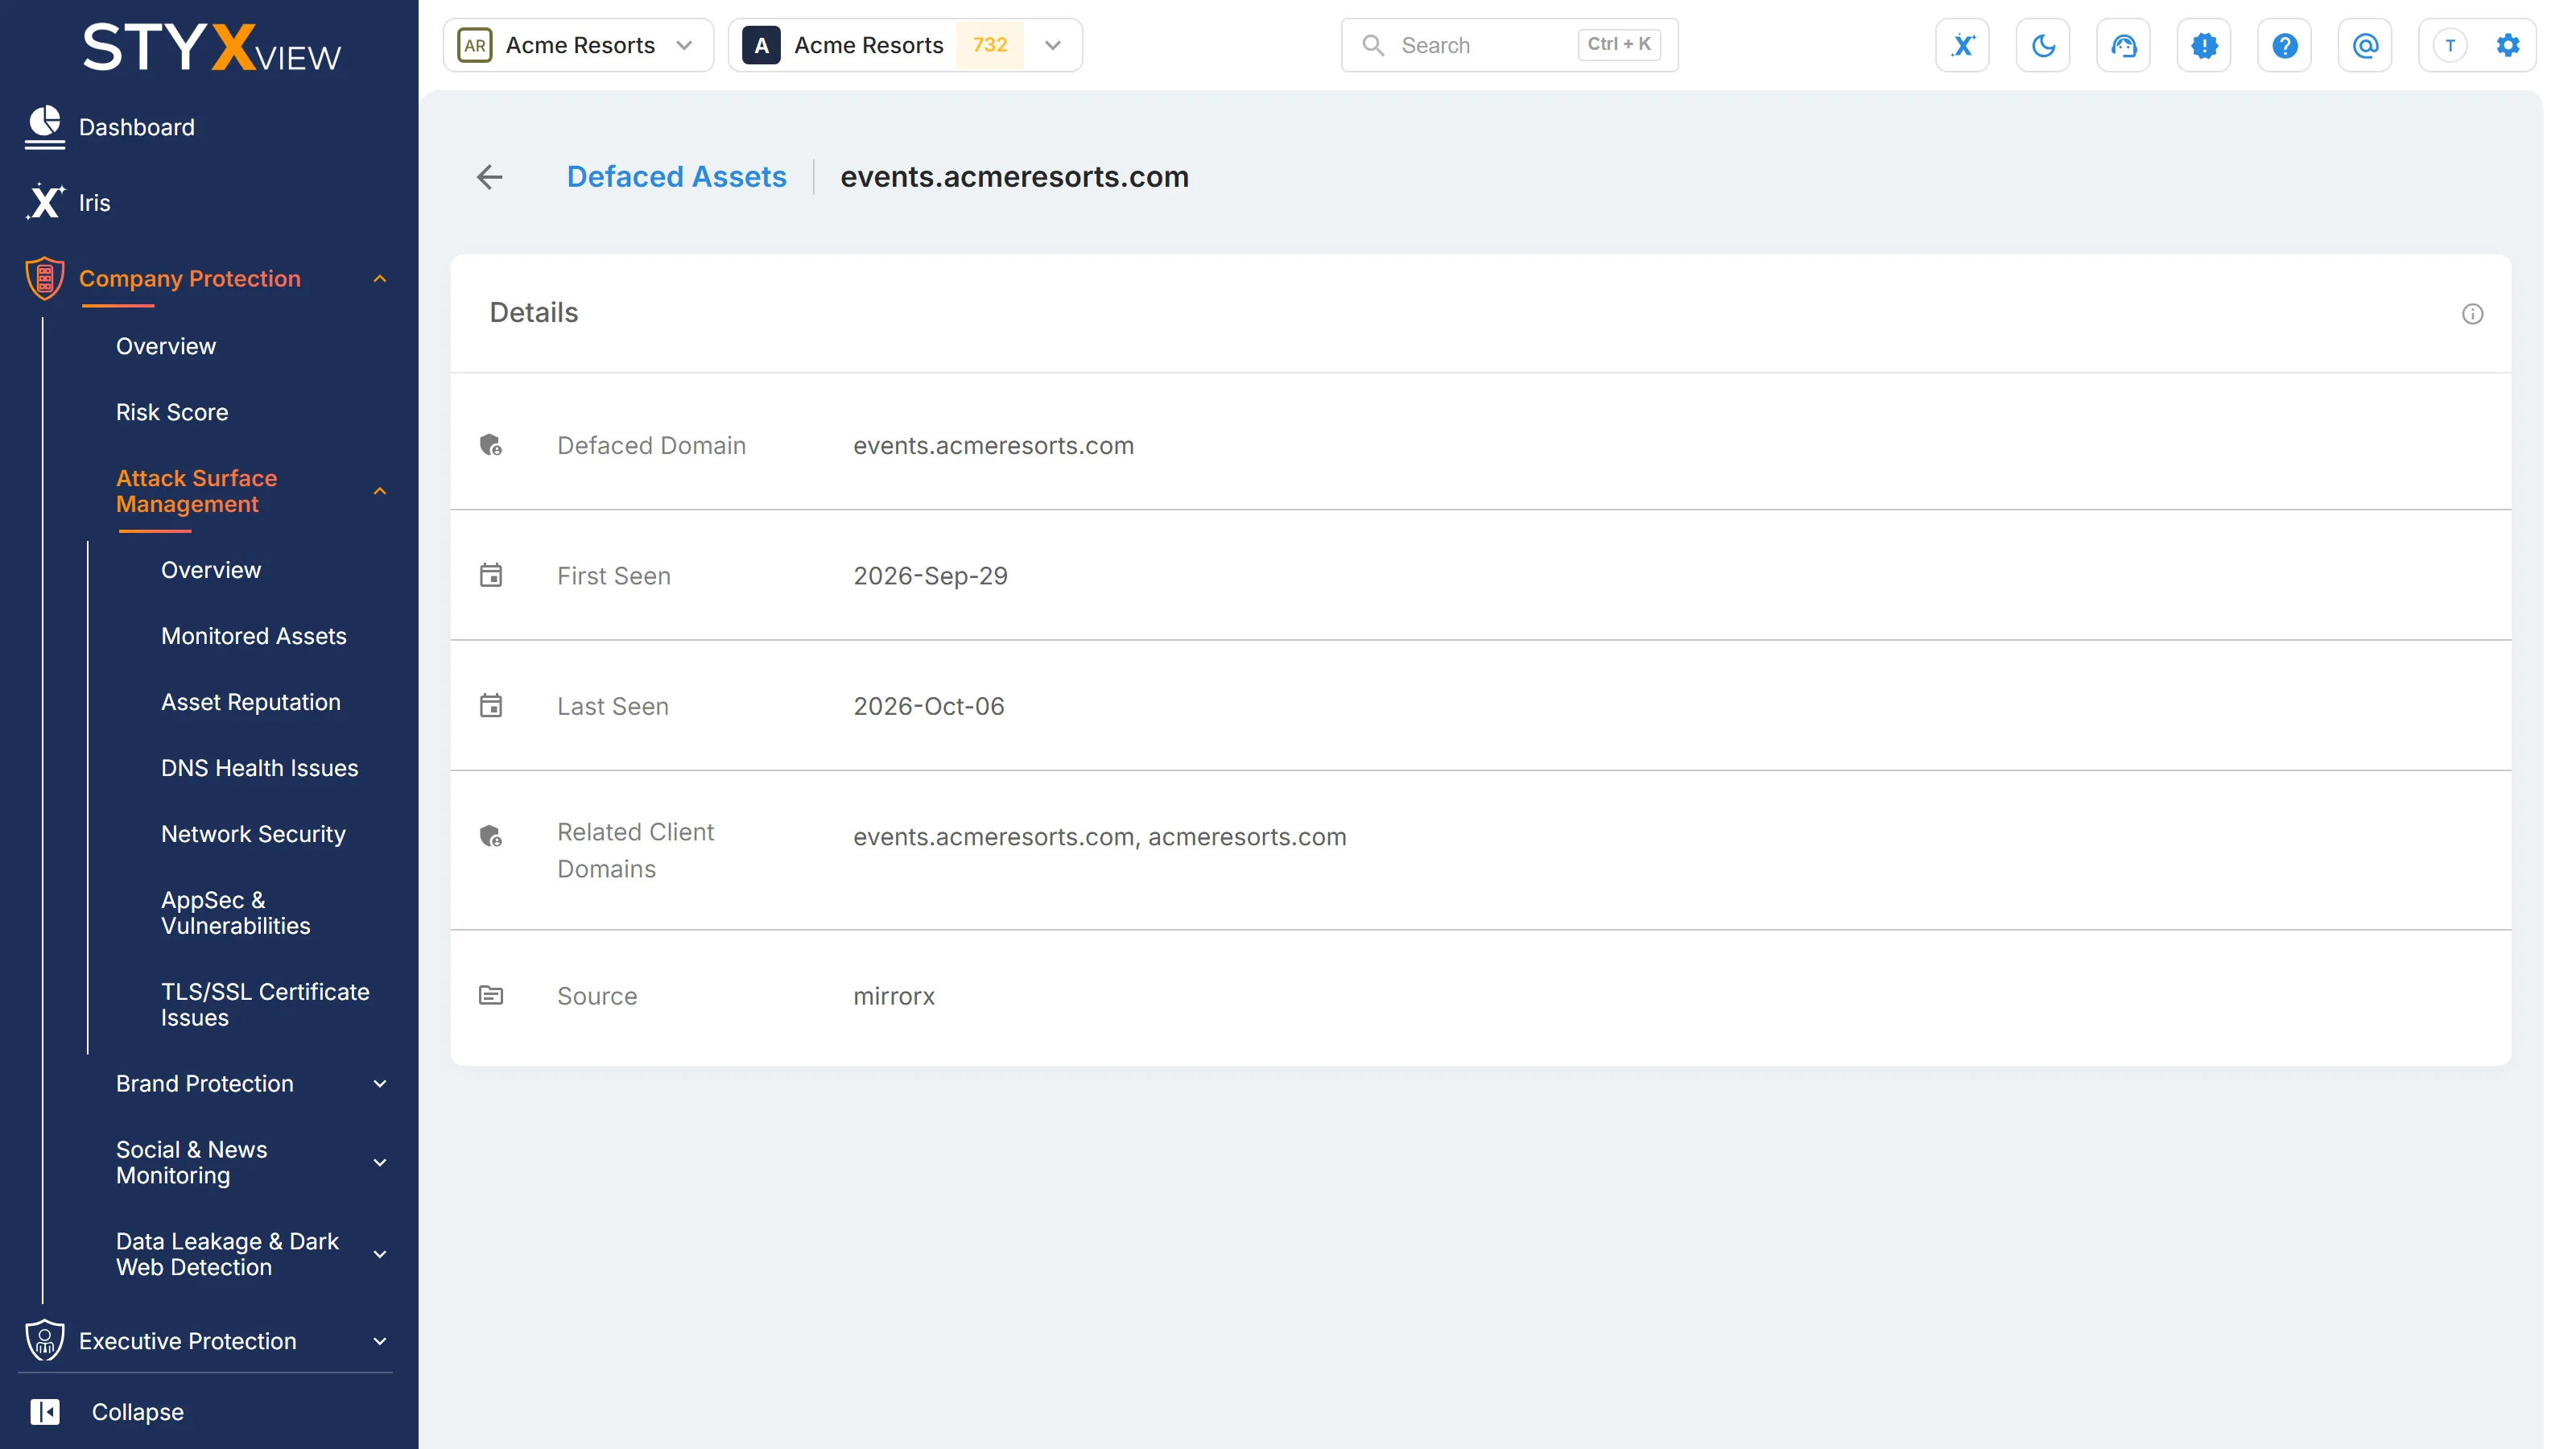Click the Details info icon
The width and height of the screenshot is (2576, 1449).
pyautogui.click(x=2472, y=314)
